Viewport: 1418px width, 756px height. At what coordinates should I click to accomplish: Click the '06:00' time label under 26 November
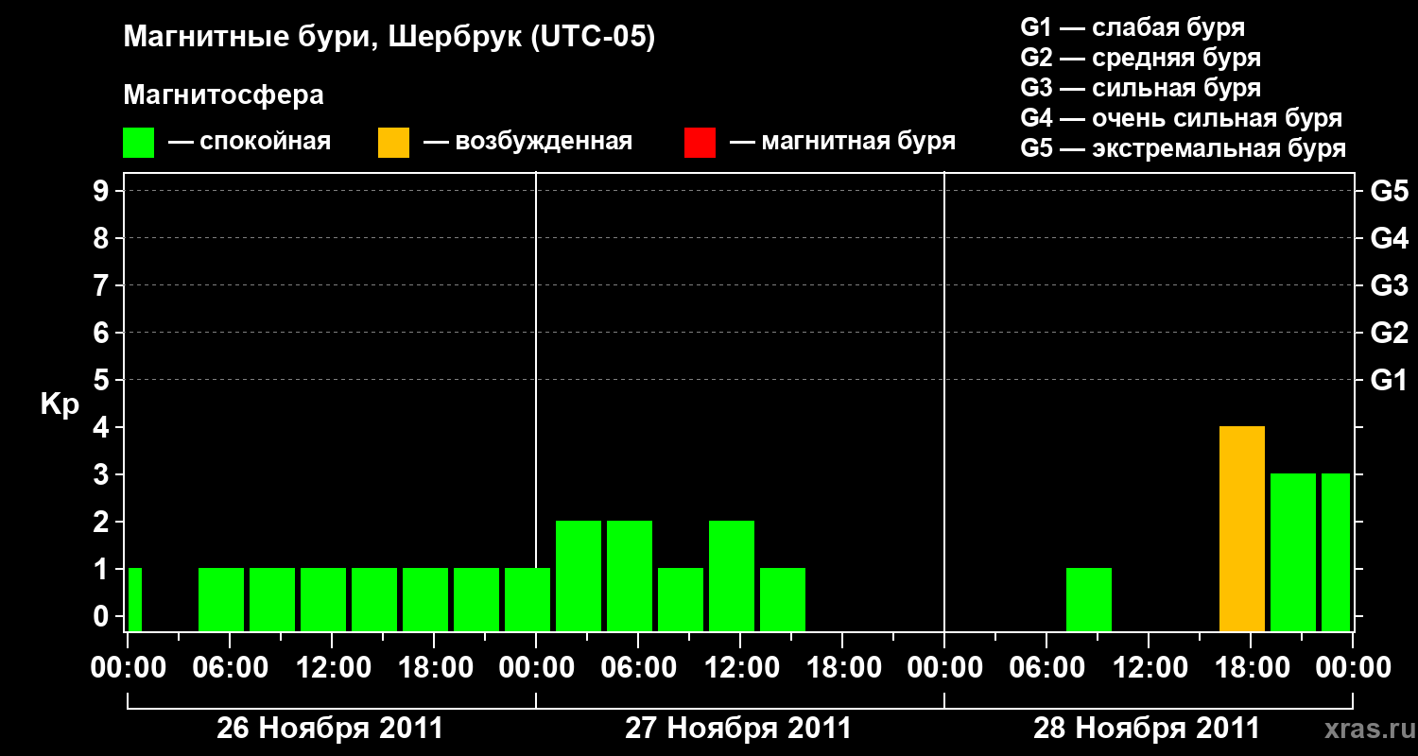(230, 667)
